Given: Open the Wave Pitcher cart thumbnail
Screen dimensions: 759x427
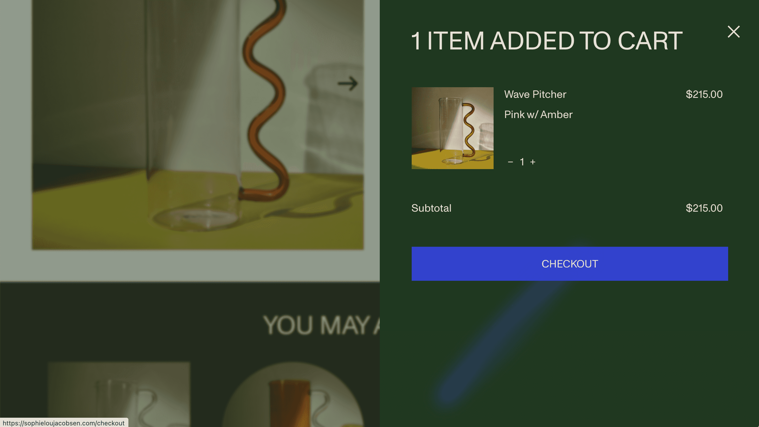Looking at the screenshot, I should tap(452, 128).
